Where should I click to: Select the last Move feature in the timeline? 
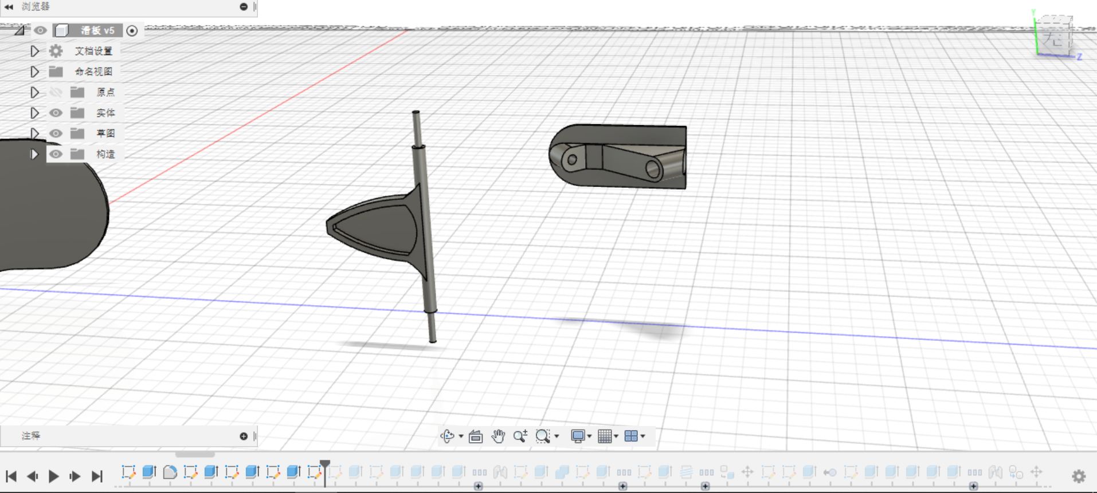[1036, 472]
